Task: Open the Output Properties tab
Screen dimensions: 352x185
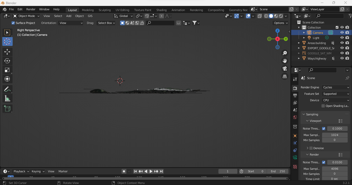Action: [x=295, y=95]
